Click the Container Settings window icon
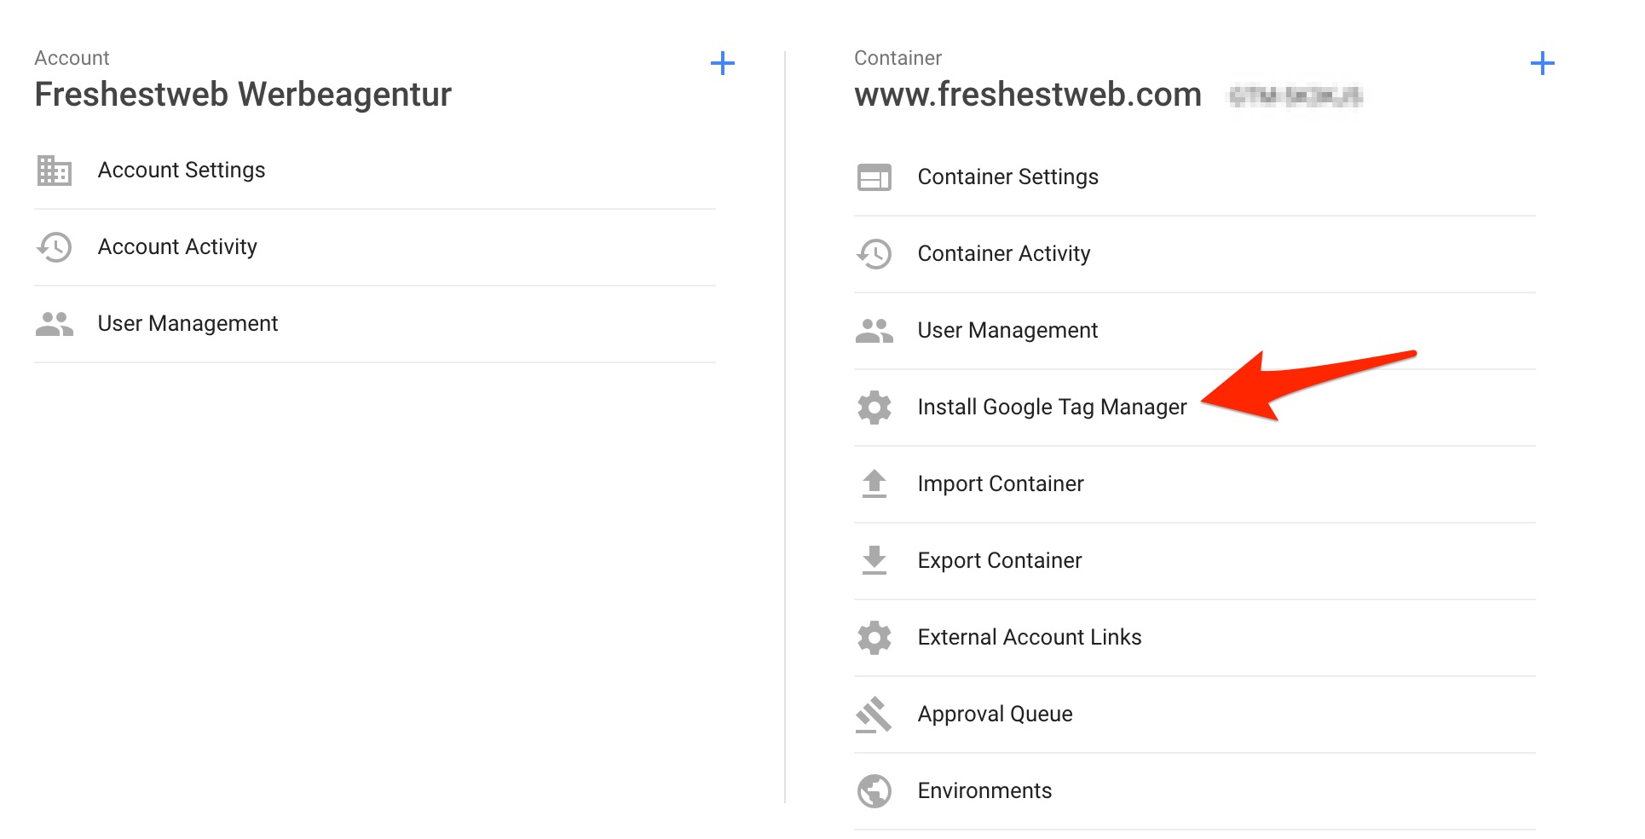 pos(874,177)
